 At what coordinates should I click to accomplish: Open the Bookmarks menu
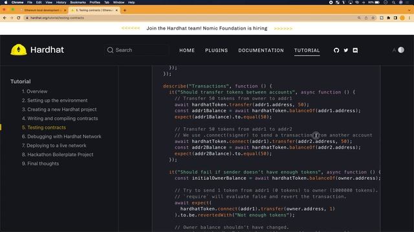tap(78, 3)
